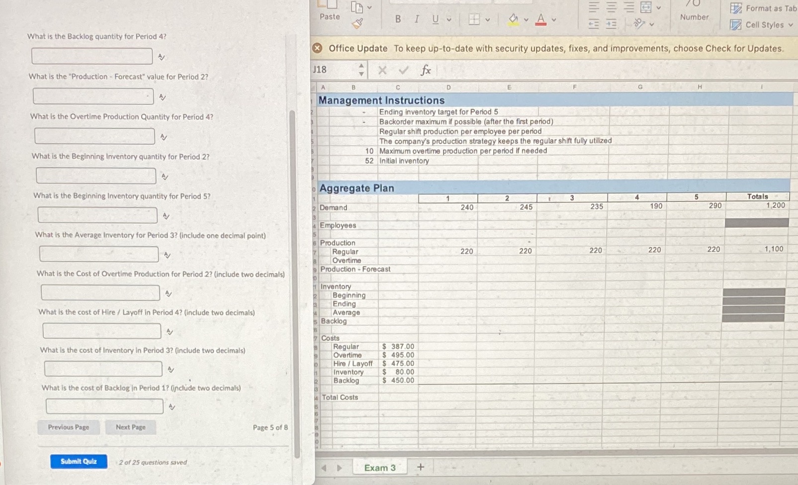Click the Beginning Inventory Period 5 answer field

tap(98, 215)
